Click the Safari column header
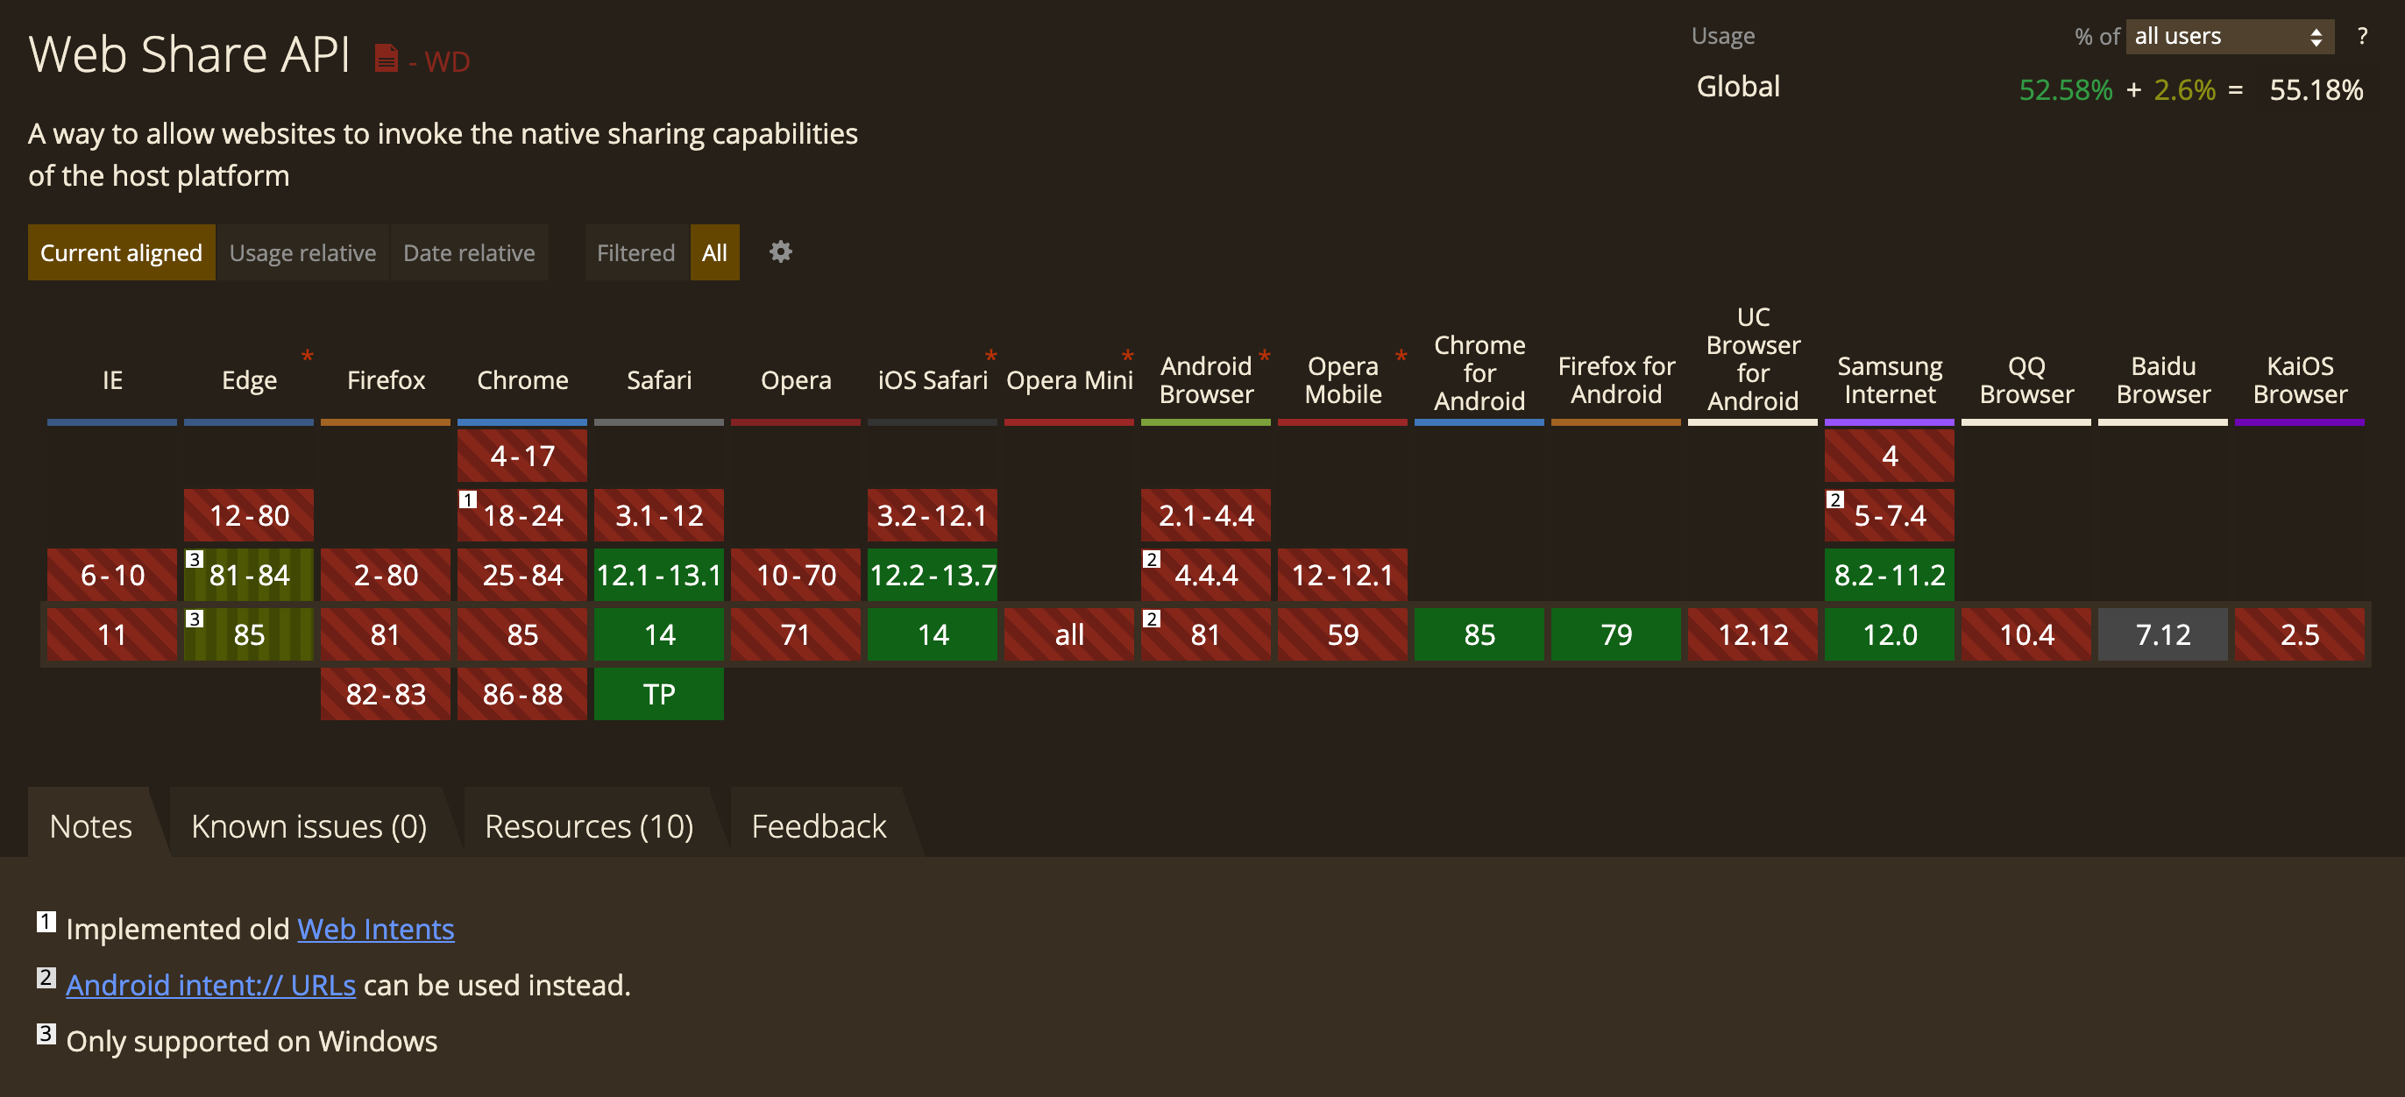2405x1097 pixels. (659, 380)
